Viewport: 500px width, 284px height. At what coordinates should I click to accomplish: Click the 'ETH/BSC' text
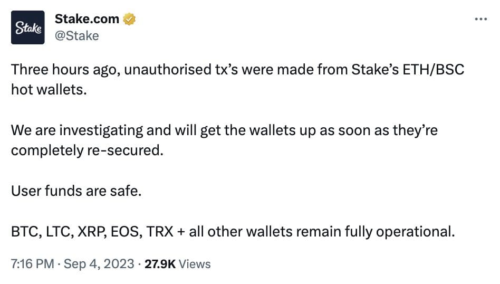coord(434,70)
